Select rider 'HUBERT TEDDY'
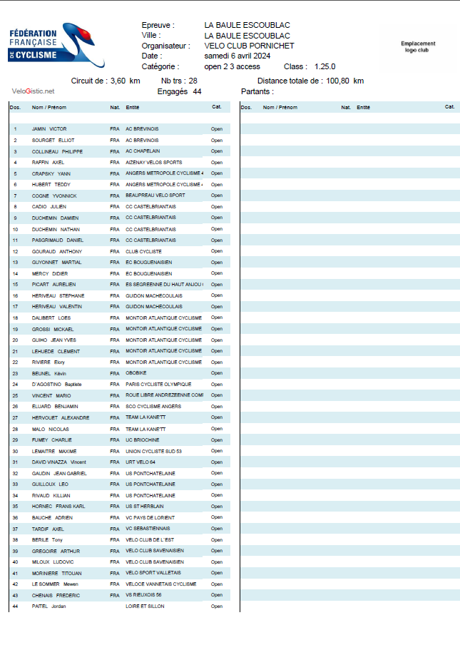460x645 pixels. pos(51,185)
